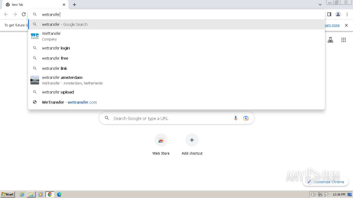The height and width of the screenshot is (198, 353).
Task: Choose the wetransfer upload suggestion
Action: pos(176,92)
